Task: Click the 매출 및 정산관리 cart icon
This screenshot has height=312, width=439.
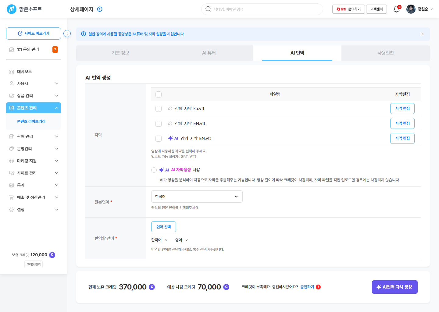Action: [12, 197]
